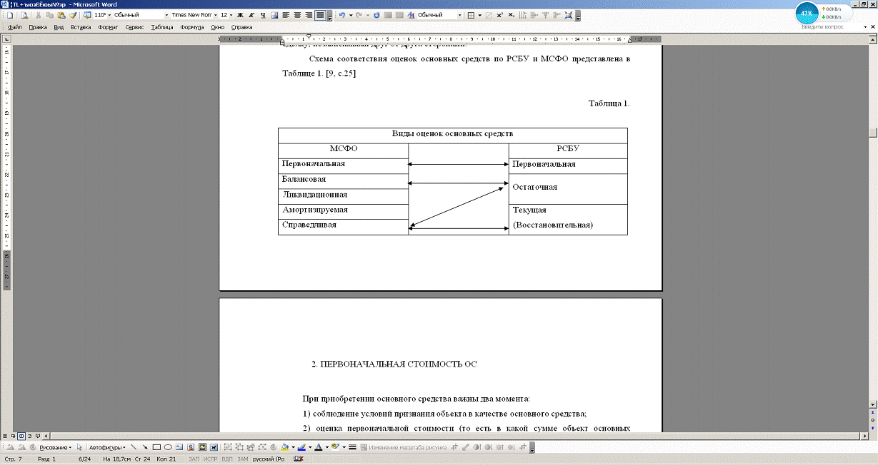This screenshot has height=465, width=878.
Task: Click heading 2. ПЕРВОНАЧАЛЬНАЯ СТОИМОСТЬ ОС
Action: pos(394,364)
